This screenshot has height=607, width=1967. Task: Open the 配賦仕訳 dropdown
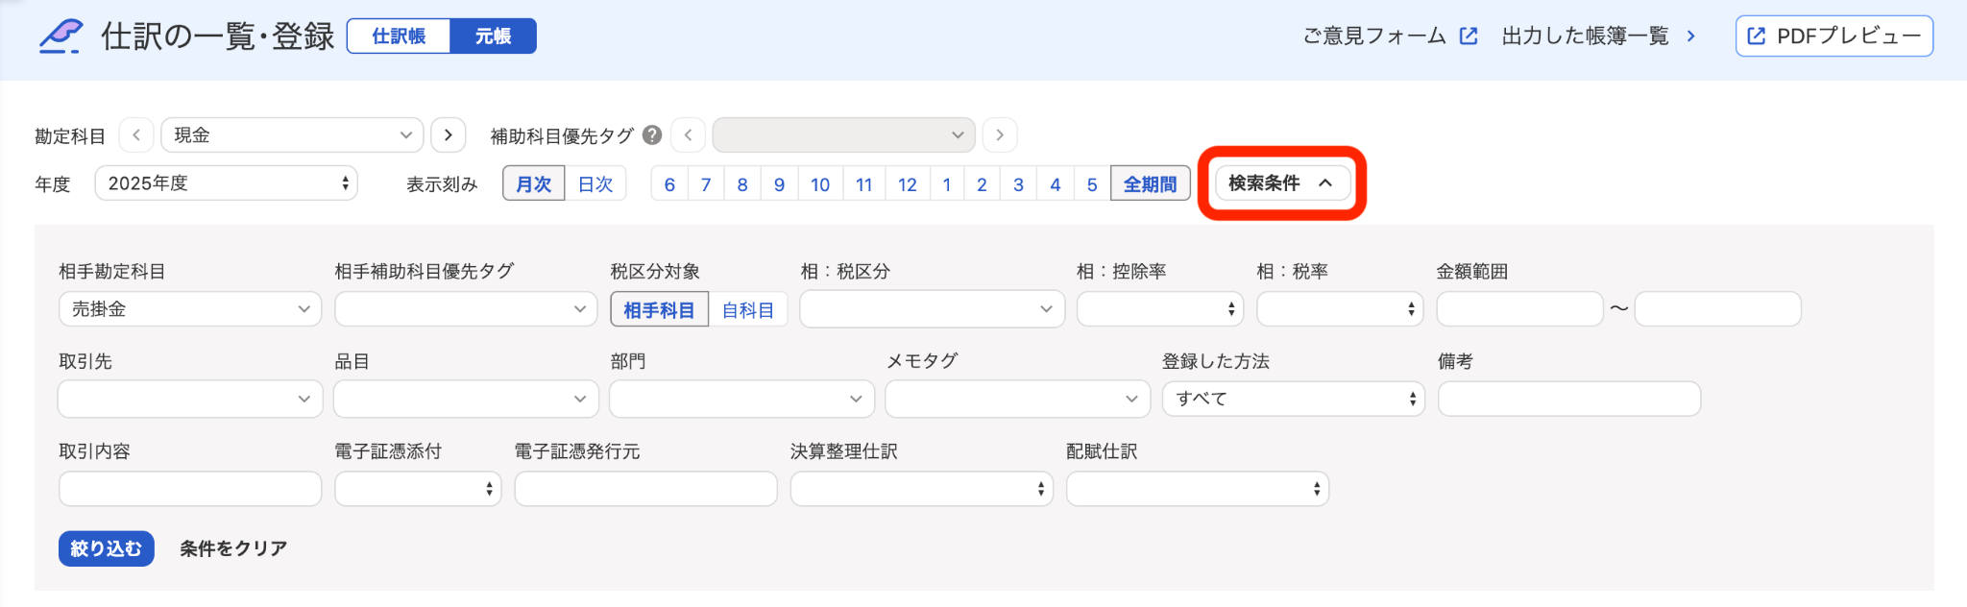1198,489
